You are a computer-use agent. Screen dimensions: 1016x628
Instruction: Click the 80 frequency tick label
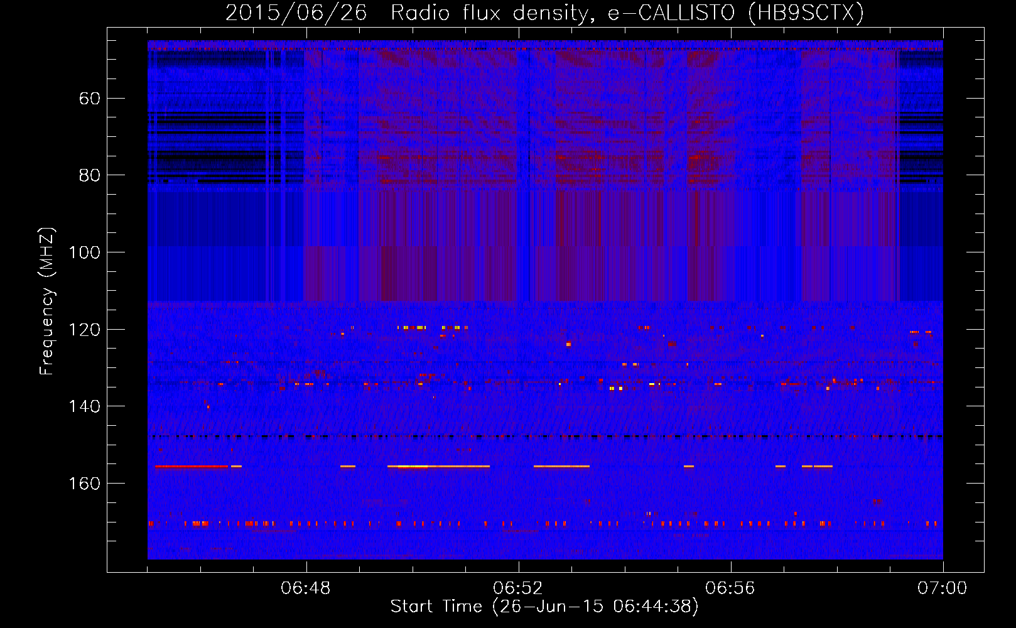(x=90, y=175)
